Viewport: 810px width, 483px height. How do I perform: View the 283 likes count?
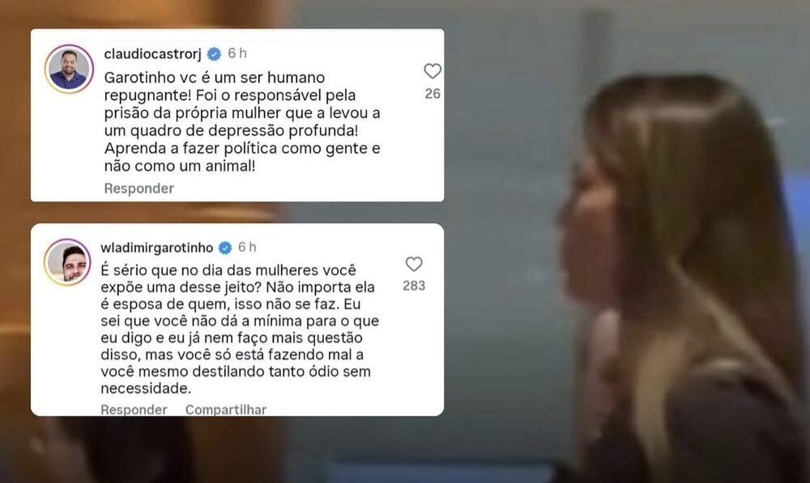tap(414, 286)
